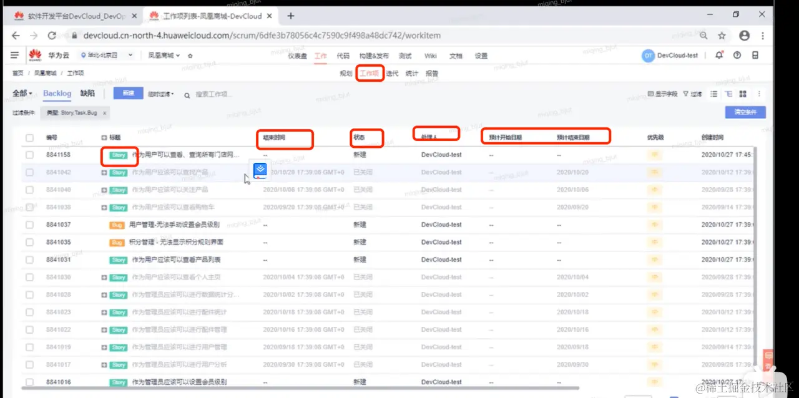This screenshot has height=398, width=799.
Task: Check the box for work item 8841037
Action: coord(29,225)
